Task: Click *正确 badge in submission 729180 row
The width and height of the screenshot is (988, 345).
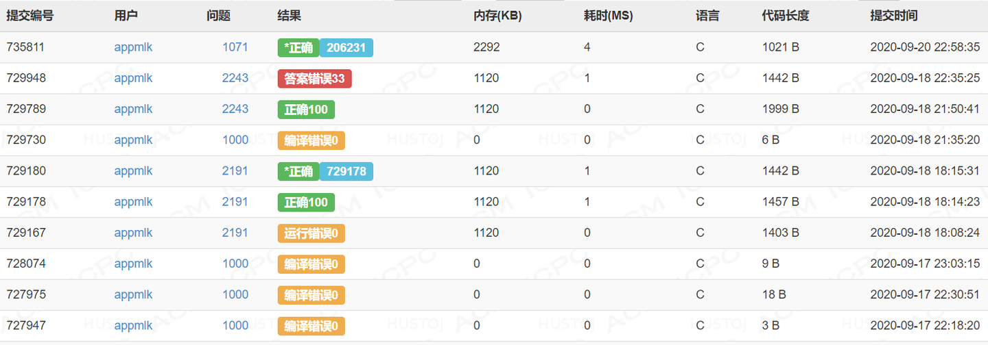Action: pyautogui.click(x=298, y=171)
